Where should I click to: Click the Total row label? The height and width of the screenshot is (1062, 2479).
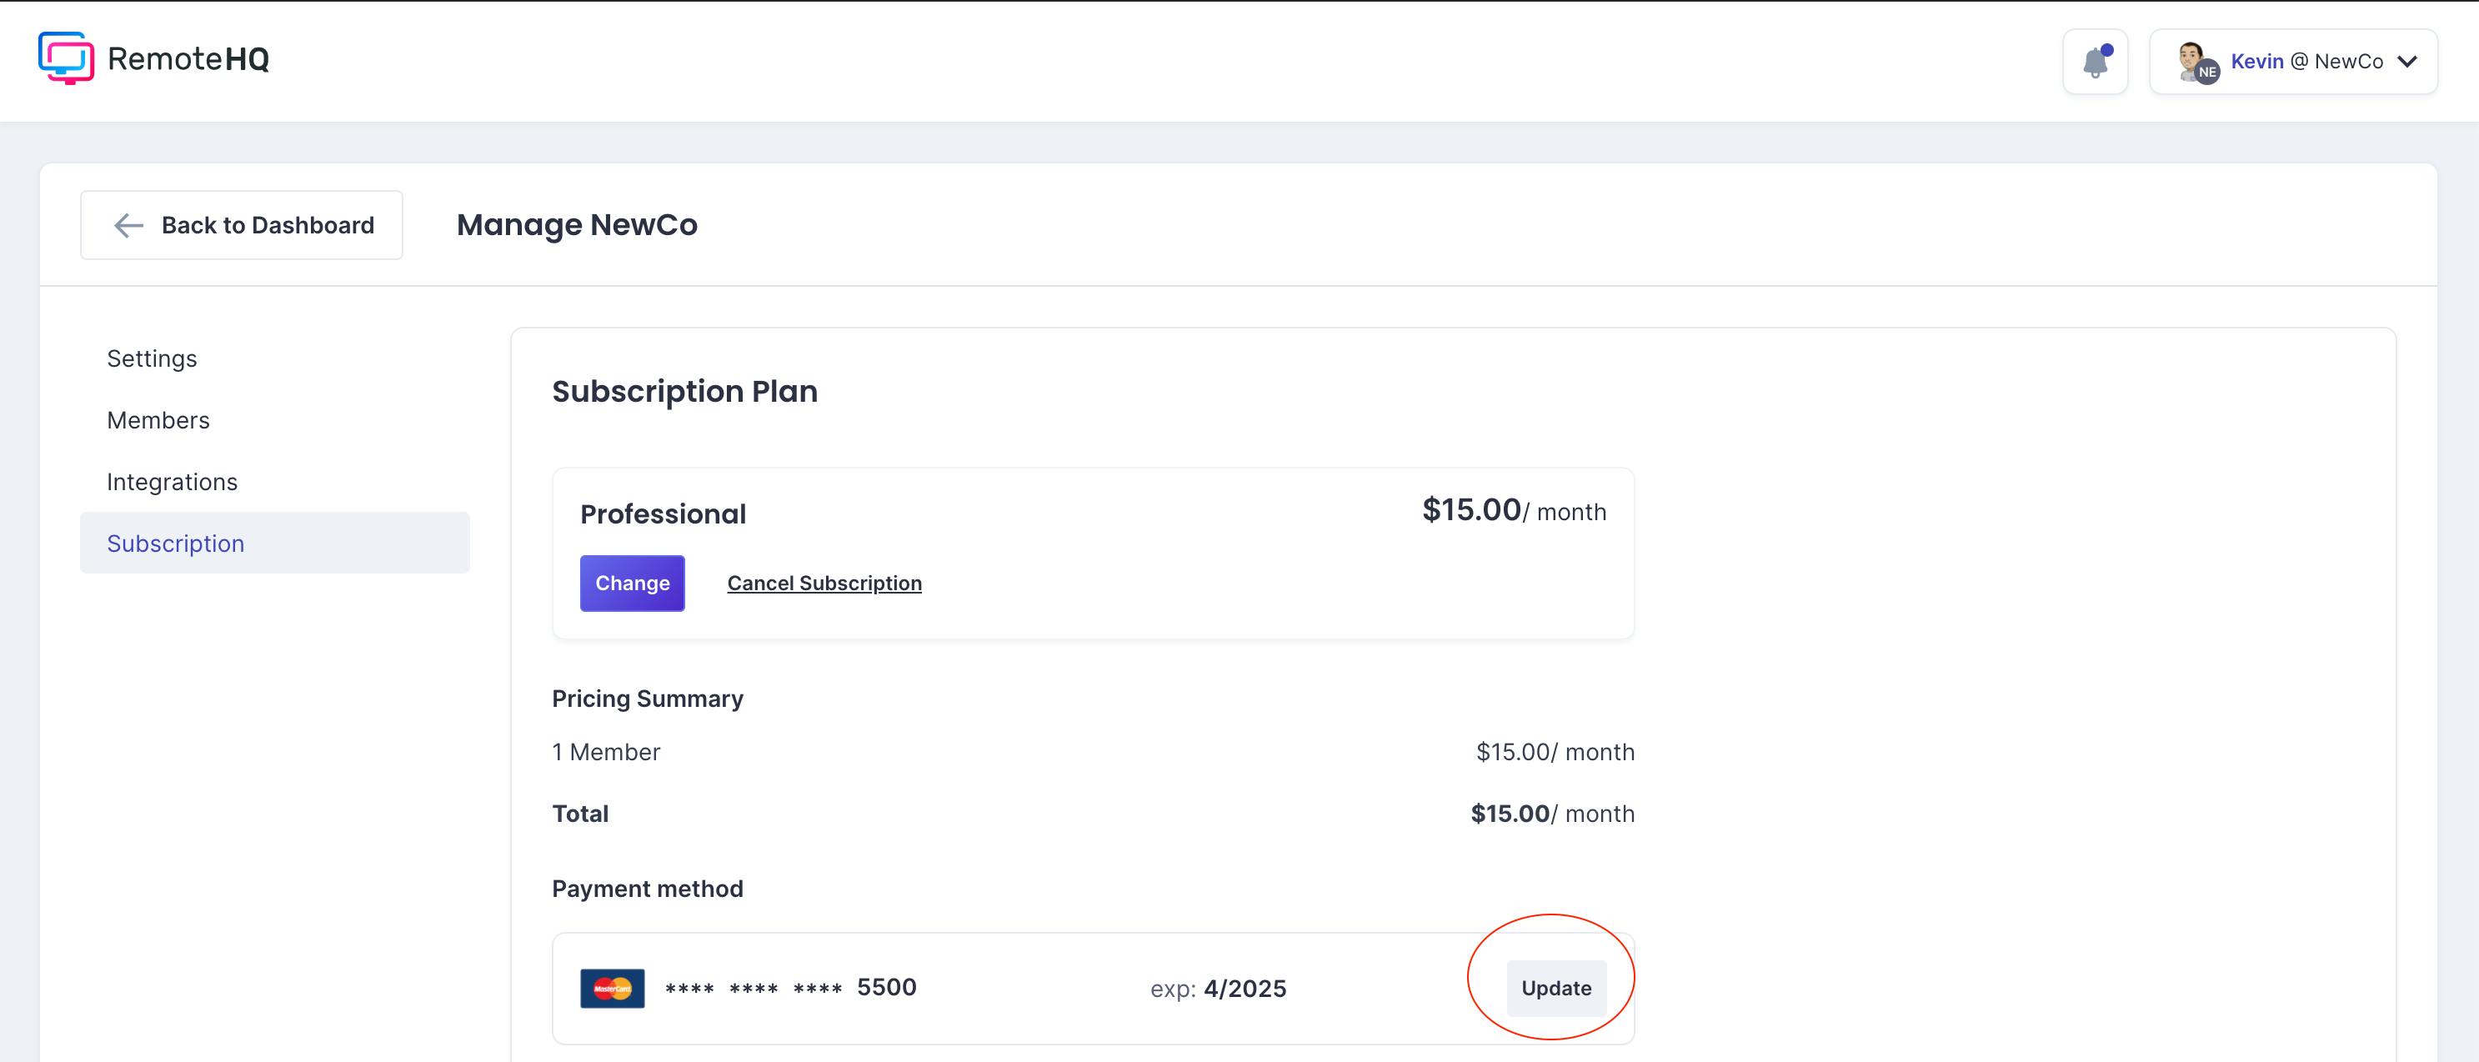point(580,814)
